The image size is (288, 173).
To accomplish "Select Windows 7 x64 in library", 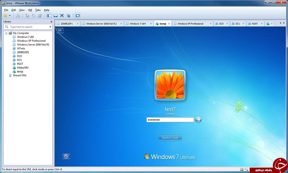I will [x=25, y=37].
